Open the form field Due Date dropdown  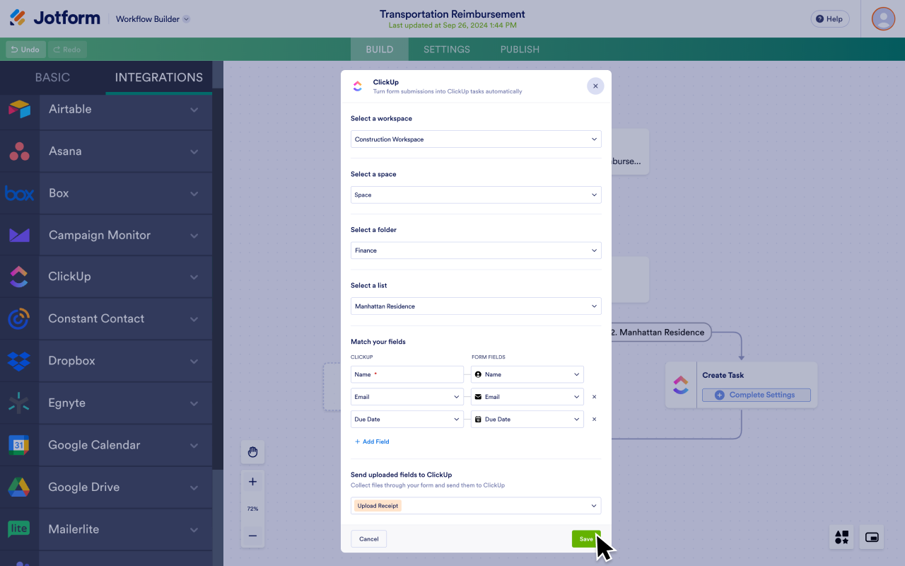click(527, 420)
